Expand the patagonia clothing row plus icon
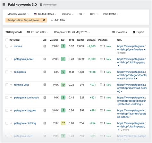 click(11, 123)
